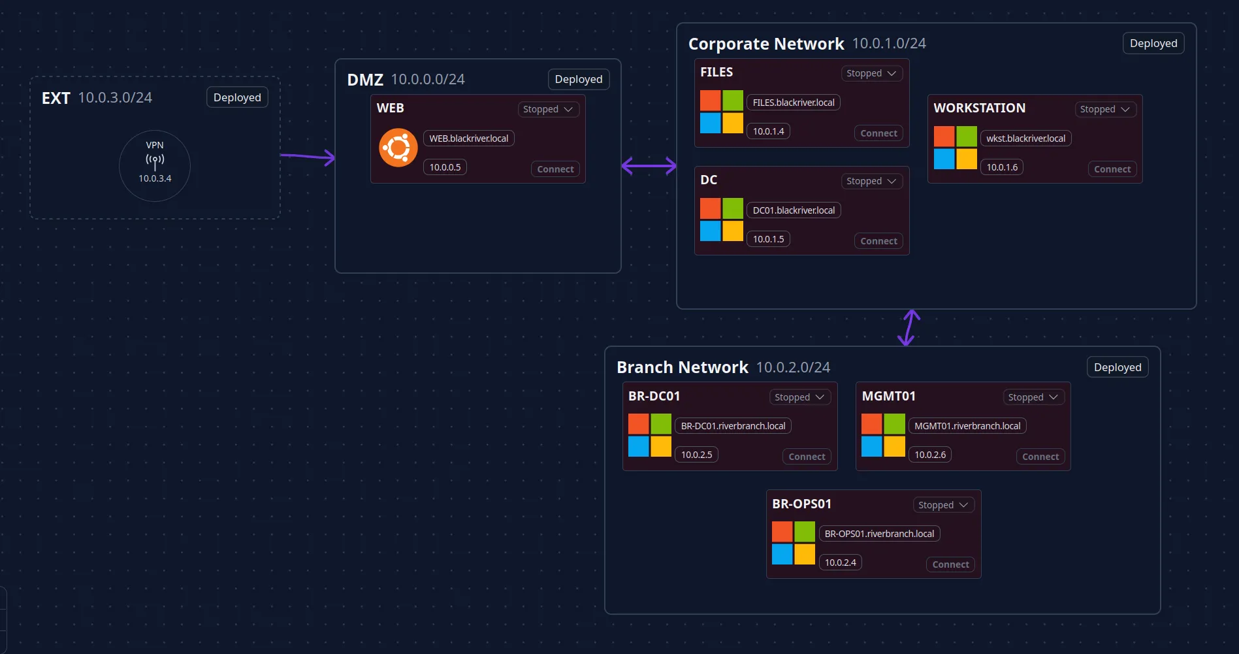Click the BR-OPS01.riverbranch.local hostname tag

pyautogui.click(x=879, y=534)
